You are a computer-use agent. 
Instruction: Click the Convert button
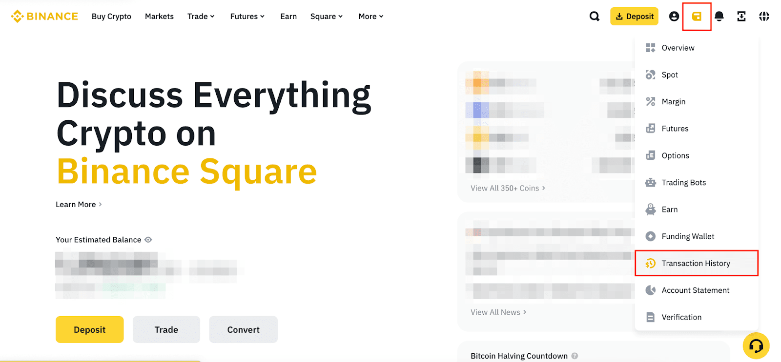click(x=243, y=330)
